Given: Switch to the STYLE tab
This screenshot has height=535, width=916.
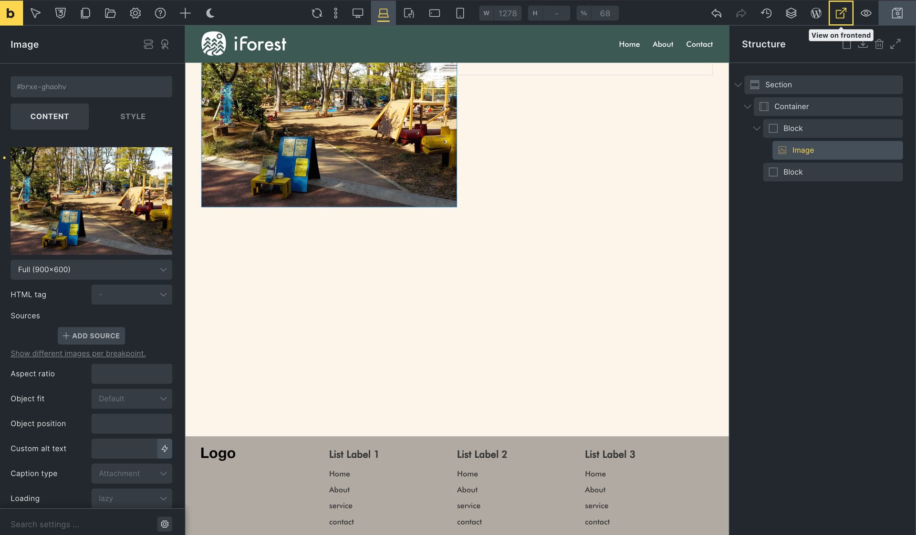Looking at the screenshot, I should coord(133,116).
